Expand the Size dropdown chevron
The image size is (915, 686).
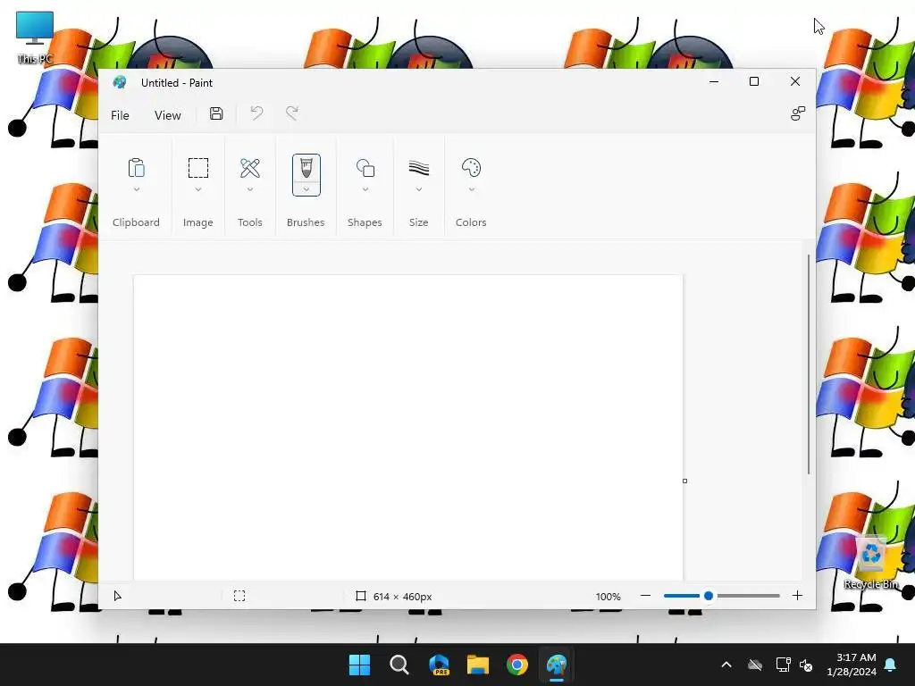[x=418, y=189]
